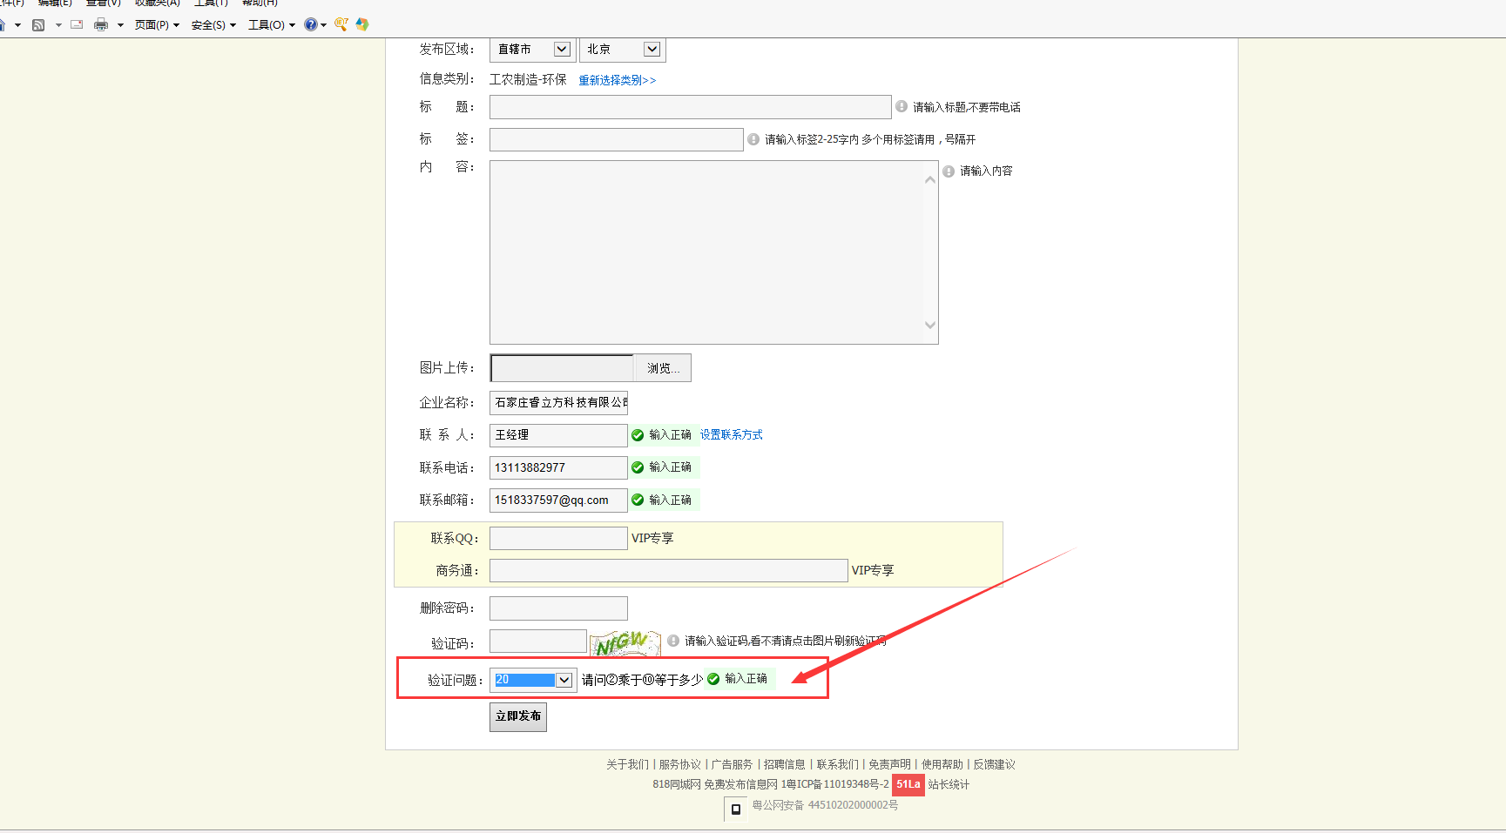Click the 51La statistics badge
The width and height of the screenshot is (1506, 833).
908,784
